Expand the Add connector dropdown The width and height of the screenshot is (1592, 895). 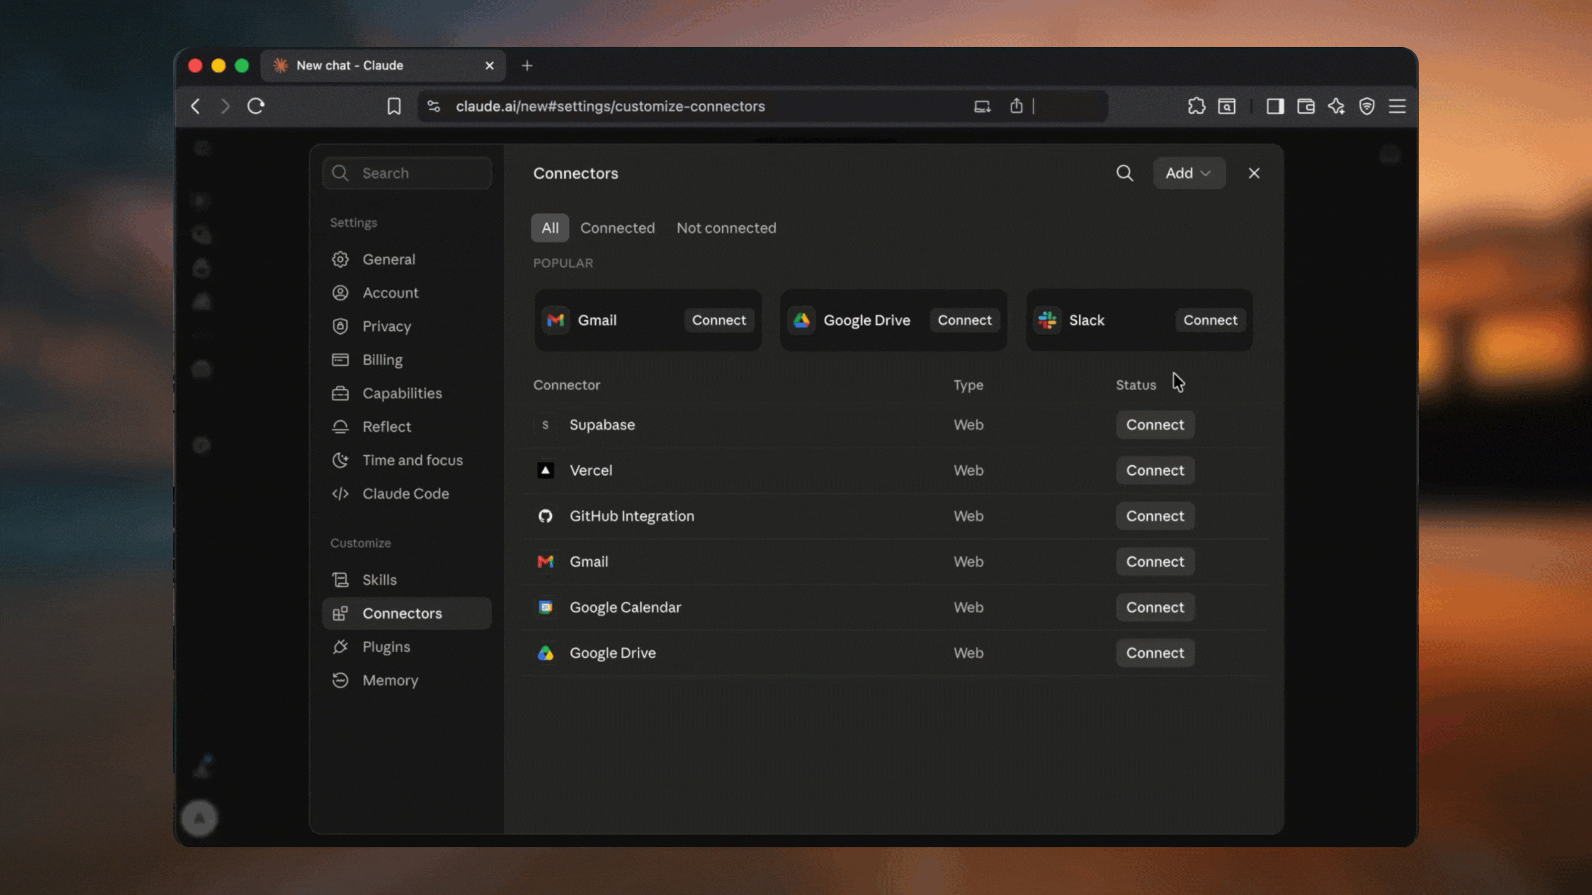click(x=1189, y=173)
